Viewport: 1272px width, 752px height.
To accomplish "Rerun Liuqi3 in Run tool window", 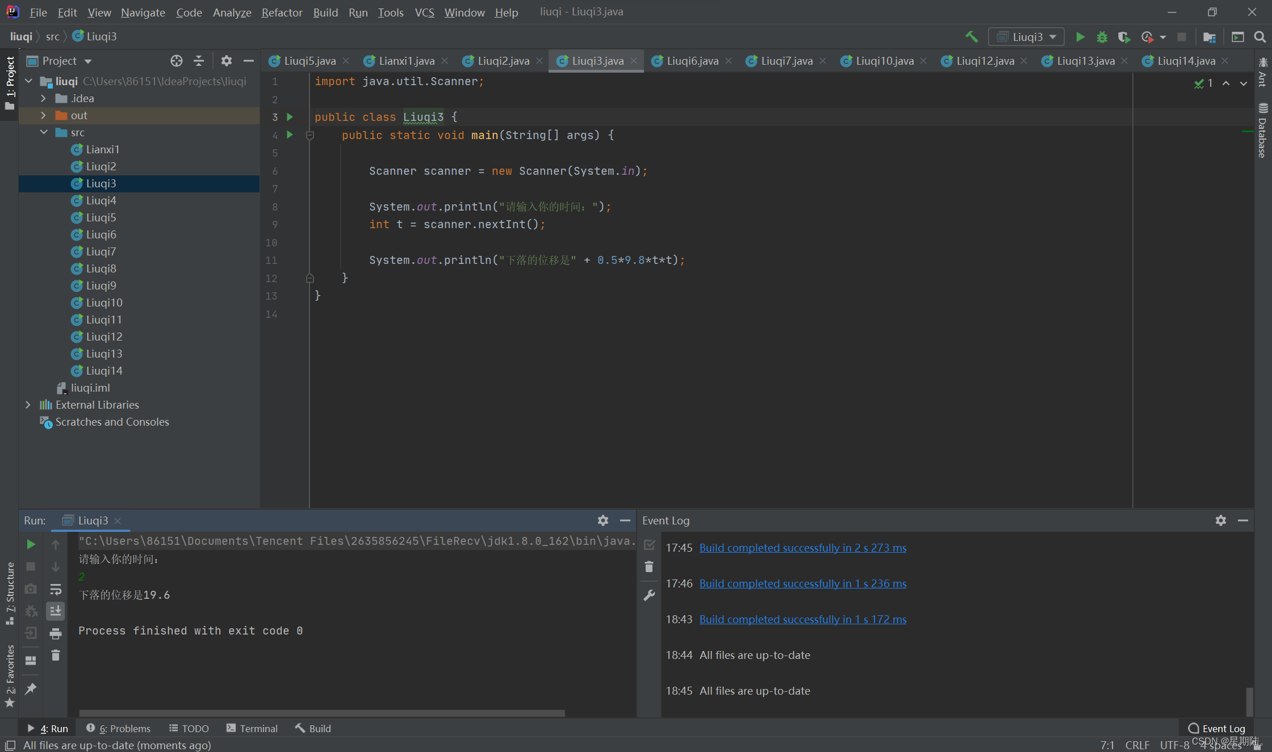I will click(x=31, y=544).
